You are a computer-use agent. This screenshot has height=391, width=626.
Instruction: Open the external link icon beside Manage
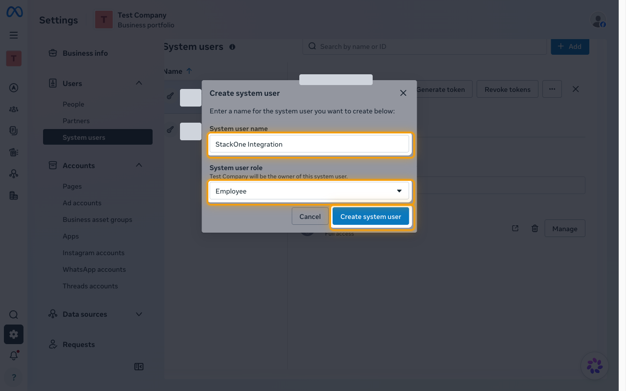(515, 228)
